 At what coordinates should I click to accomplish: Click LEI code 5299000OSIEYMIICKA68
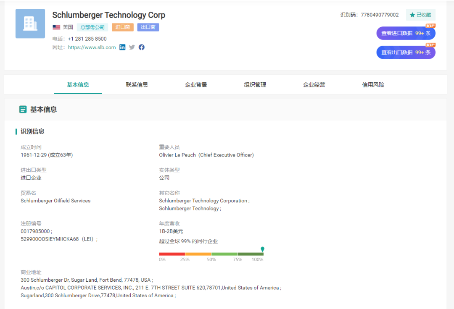pyautogui.click(x=50, y=239)
